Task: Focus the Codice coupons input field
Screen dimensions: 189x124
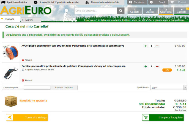Action: [37, 88]
